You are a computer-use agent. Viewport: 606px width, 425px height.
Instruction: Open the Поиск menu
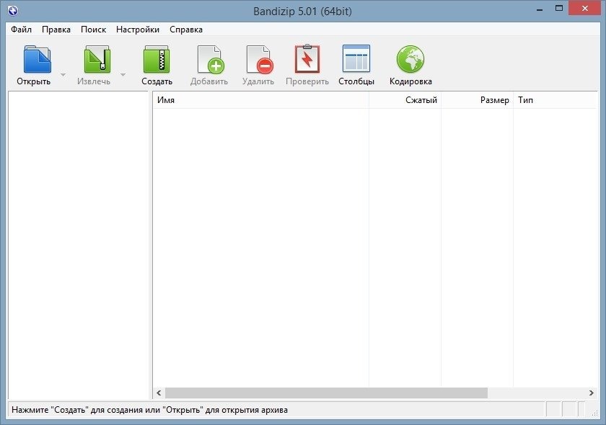coord(93,30)
